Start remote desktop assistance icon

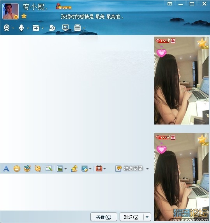[65, 28]
